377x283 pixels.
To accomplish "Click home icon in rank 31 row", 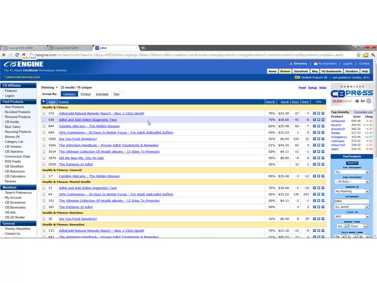I will click(x=319, y=188).
